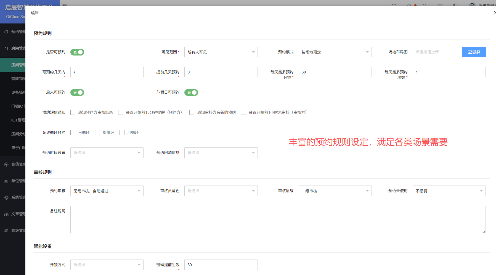Click the 预约管理 sidebar icon

click(6, 32)
